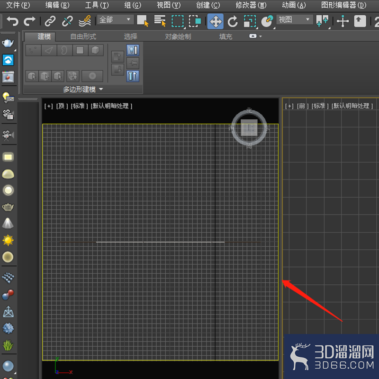Click the green grass foliage icon in sidebar
Image resolution: width=379 pixels, height=379 pixels.
[x=8, y=345]
